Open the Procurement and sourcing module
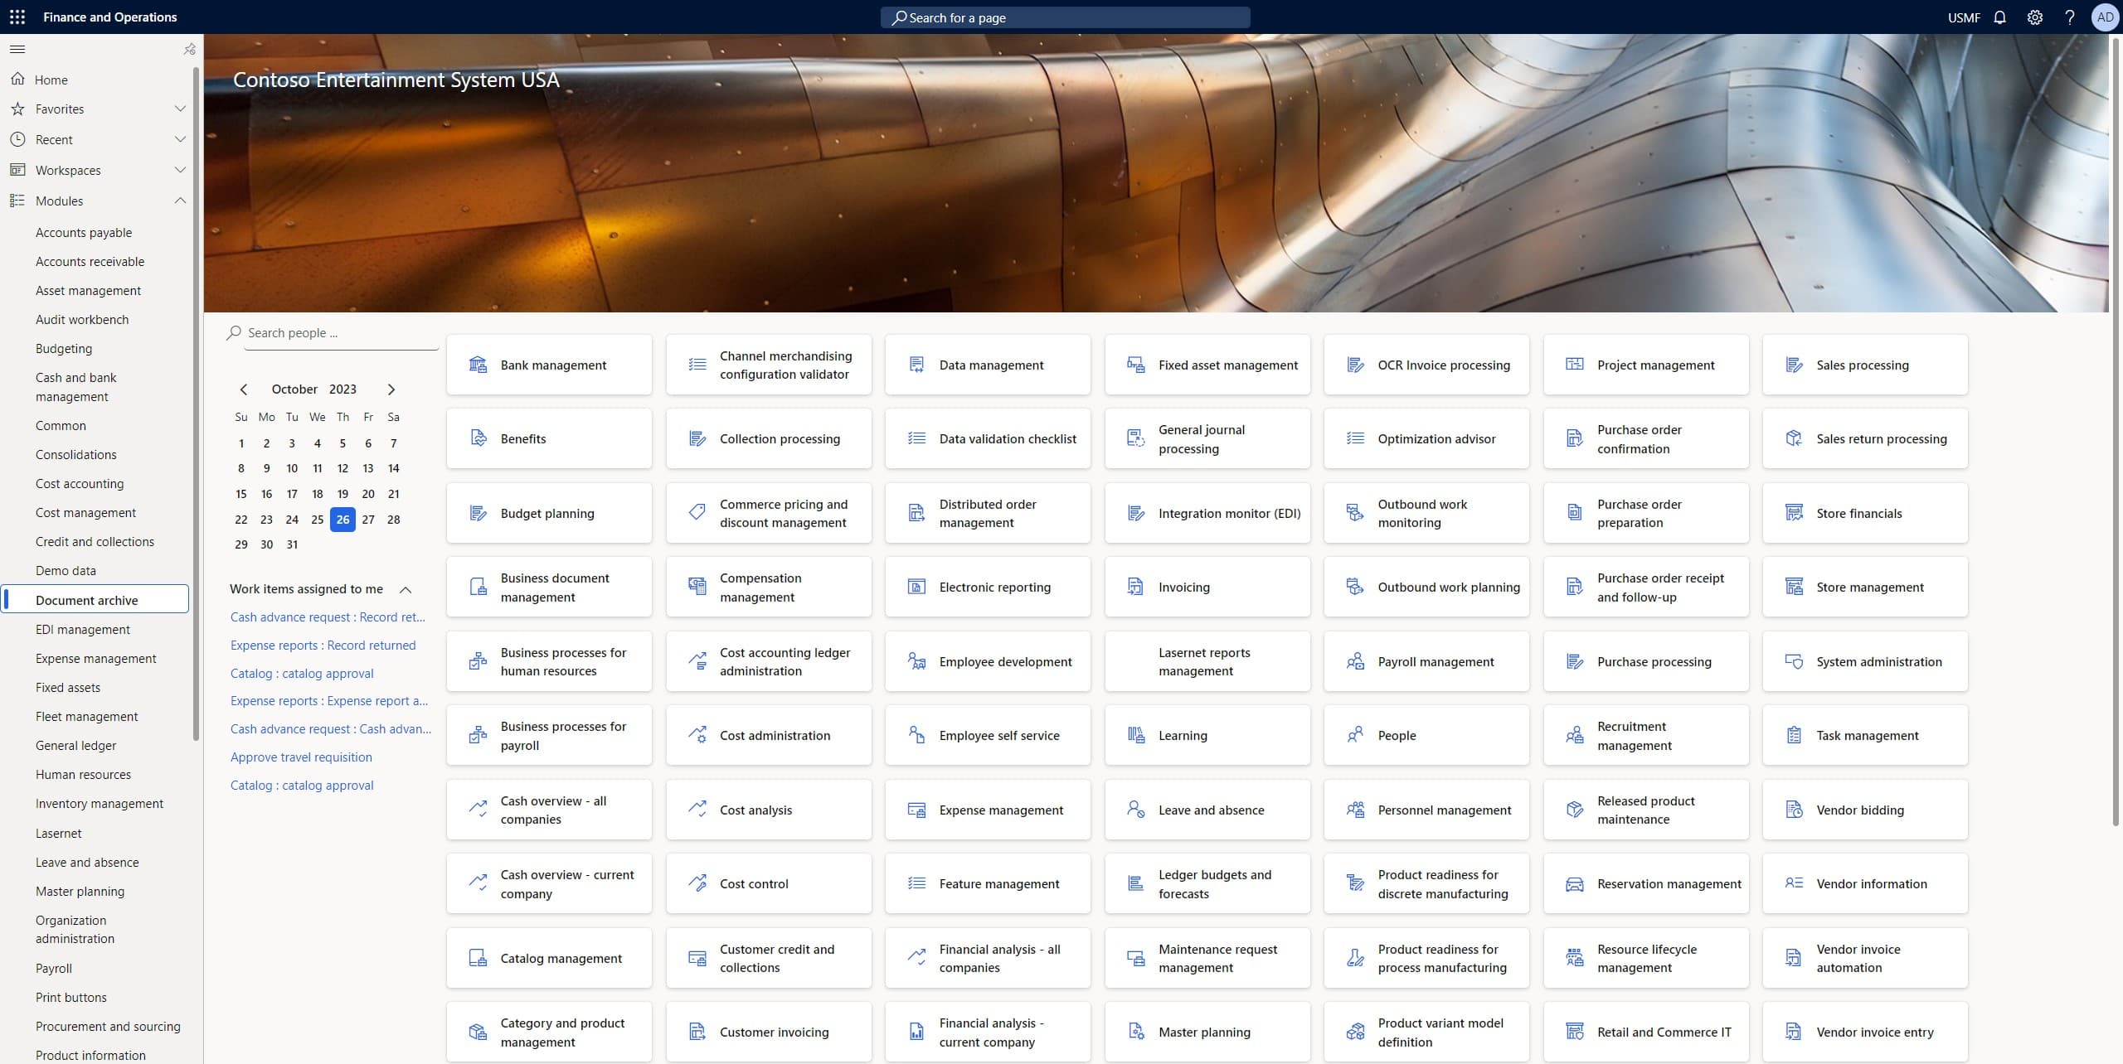This screenshot has height=1064, width=2123. point(108,1027)
